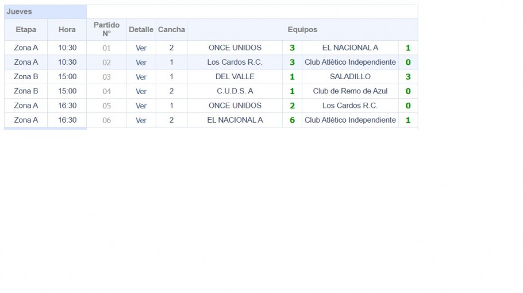Screen dimensions: 523x293
Task: Click ONCE UNIDOS in match 05
Action: coord(235,106)
